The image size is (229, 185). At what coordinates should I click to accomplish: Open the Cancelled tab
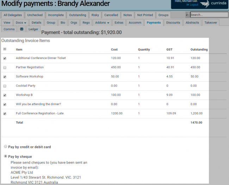111,15
